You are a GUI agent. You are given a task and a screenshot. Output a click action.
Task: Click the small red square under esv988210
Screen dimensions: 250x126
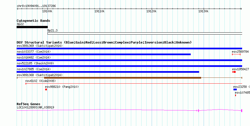46,89
